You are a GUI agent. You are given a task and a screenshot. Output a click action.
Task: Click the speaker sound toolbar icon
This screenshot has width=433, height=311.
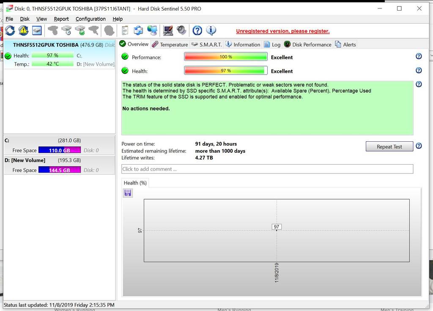pos(181,30)
